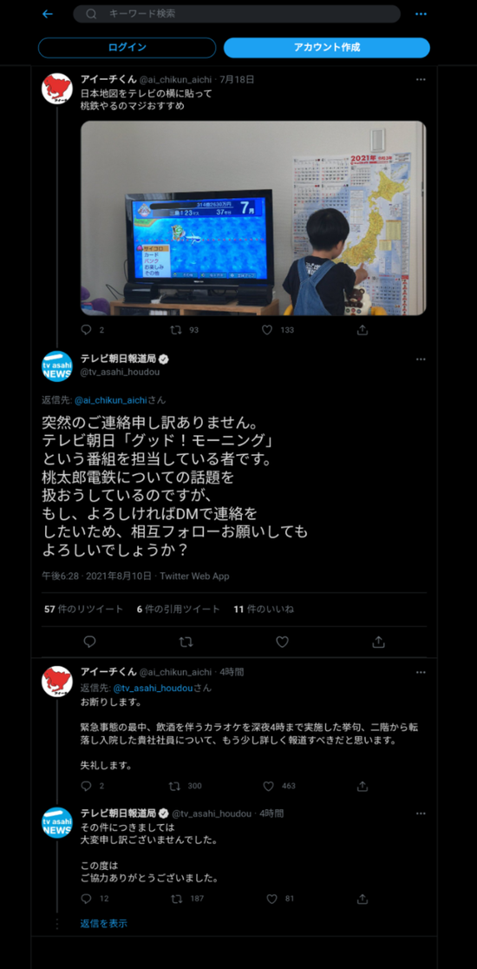Viewport: 477px width, 969px height.
Task: Retweet the tweet showing 93 retweets
Action: click(x=176, y=330)
